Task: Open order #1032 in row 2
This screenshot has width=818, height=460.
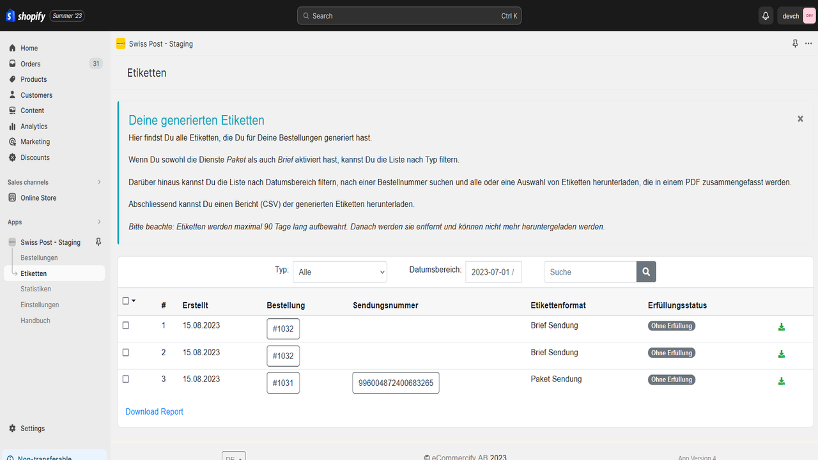Action: (283, 356)
